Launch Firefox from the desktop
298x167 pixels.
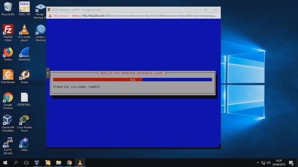click(x=8, y=54)
